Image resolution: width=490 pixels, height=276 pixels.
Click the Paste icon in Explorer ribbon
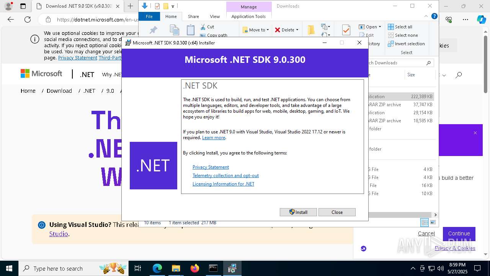click(191, 30)
